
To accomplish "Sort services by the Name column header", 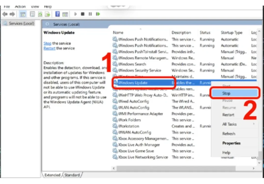I will (118, 33).
